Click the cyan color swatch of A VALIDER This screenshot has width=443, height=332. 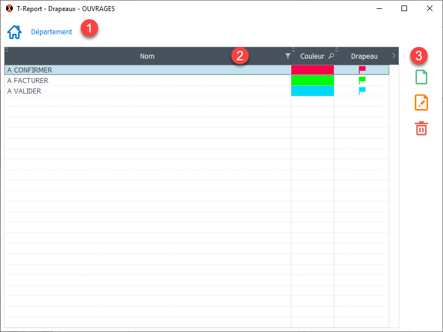coord(312,91)
